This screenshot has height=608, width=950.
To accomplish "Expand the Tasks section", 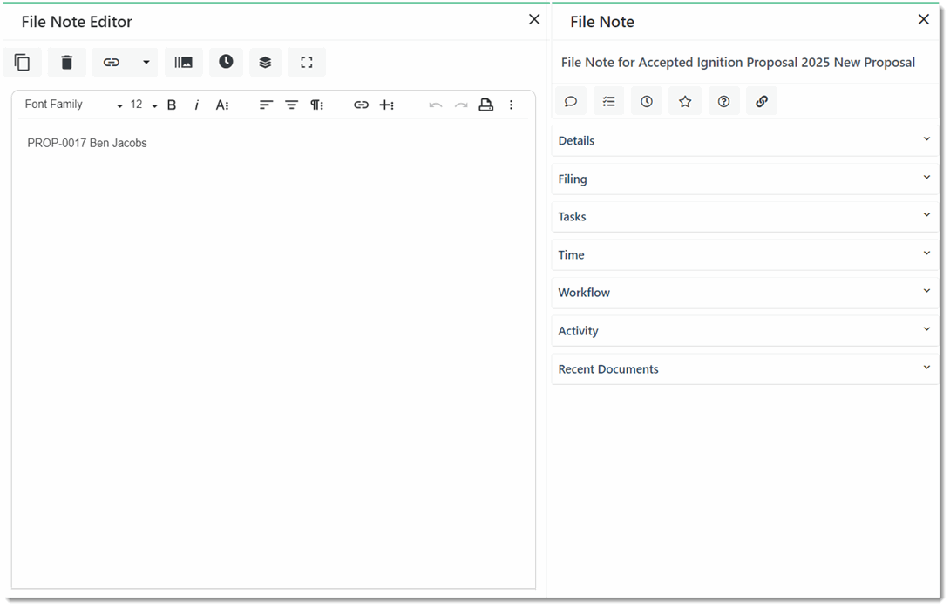I will 744,217.
